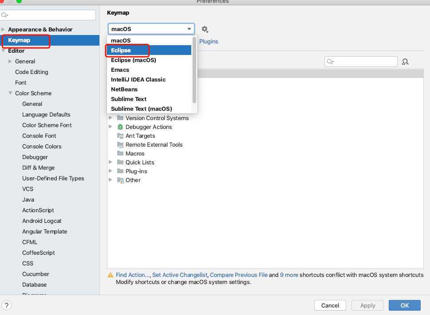Open Database color settings
430x315 pixels.
pyautogui.click(x=34, y=284)
